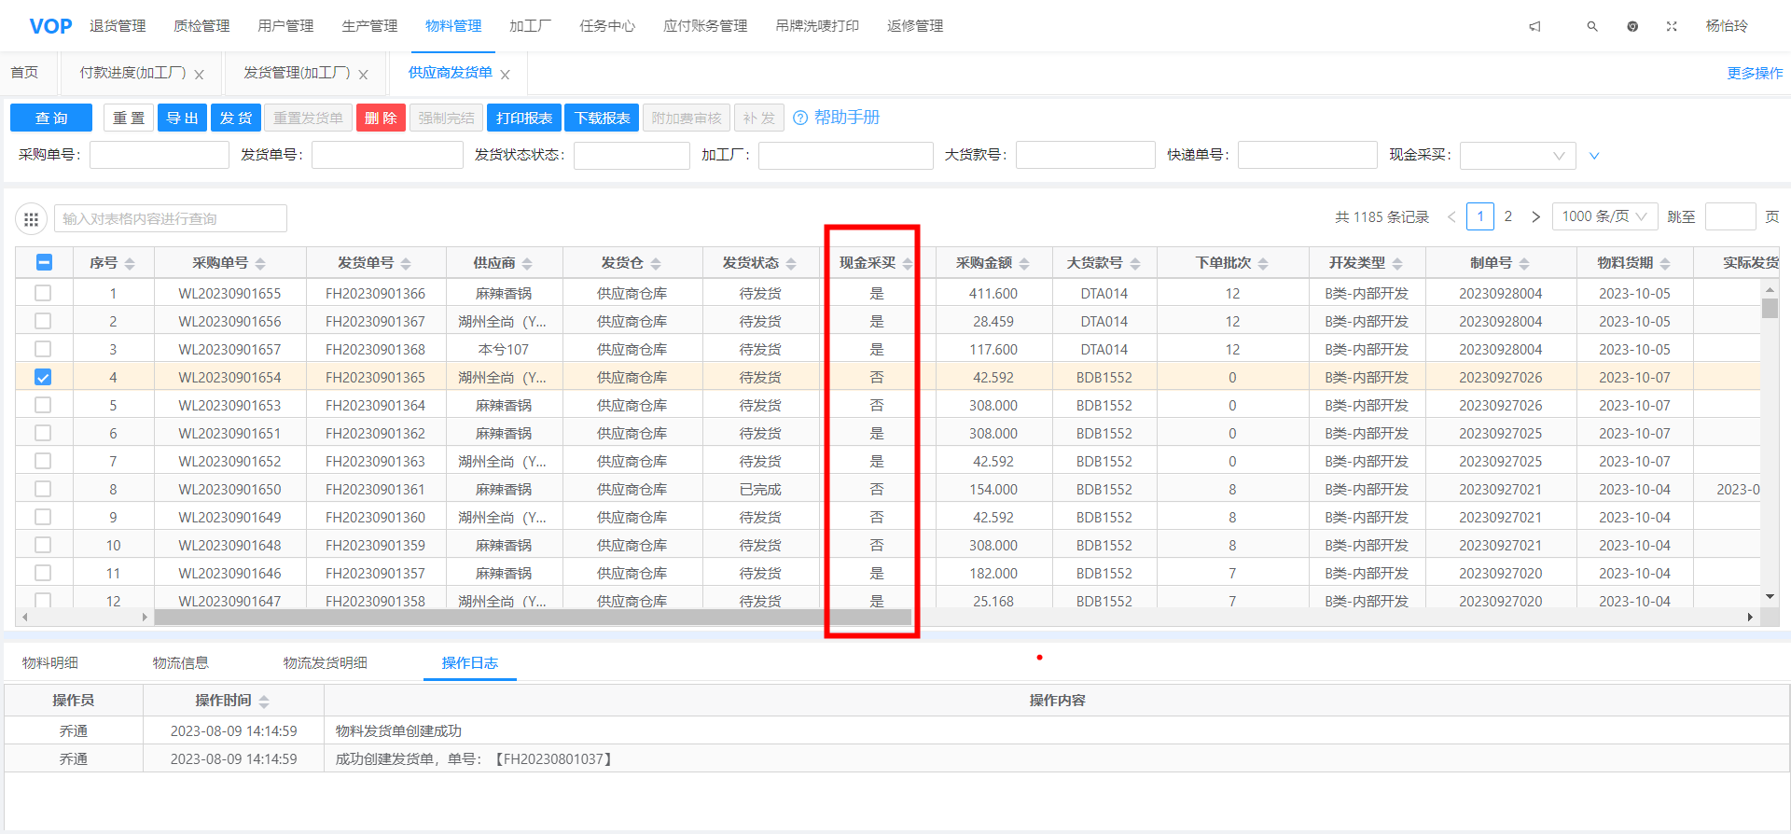Toggle the select-all header checkbox

[x=44, y=263]
